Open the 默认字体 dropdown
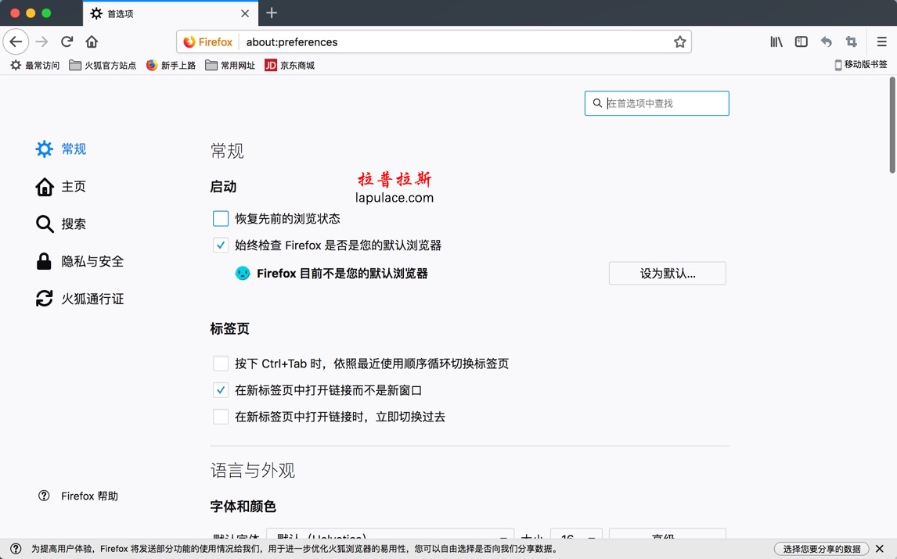The width and height of the screenshot is (897, 559). tap(389, 538)
